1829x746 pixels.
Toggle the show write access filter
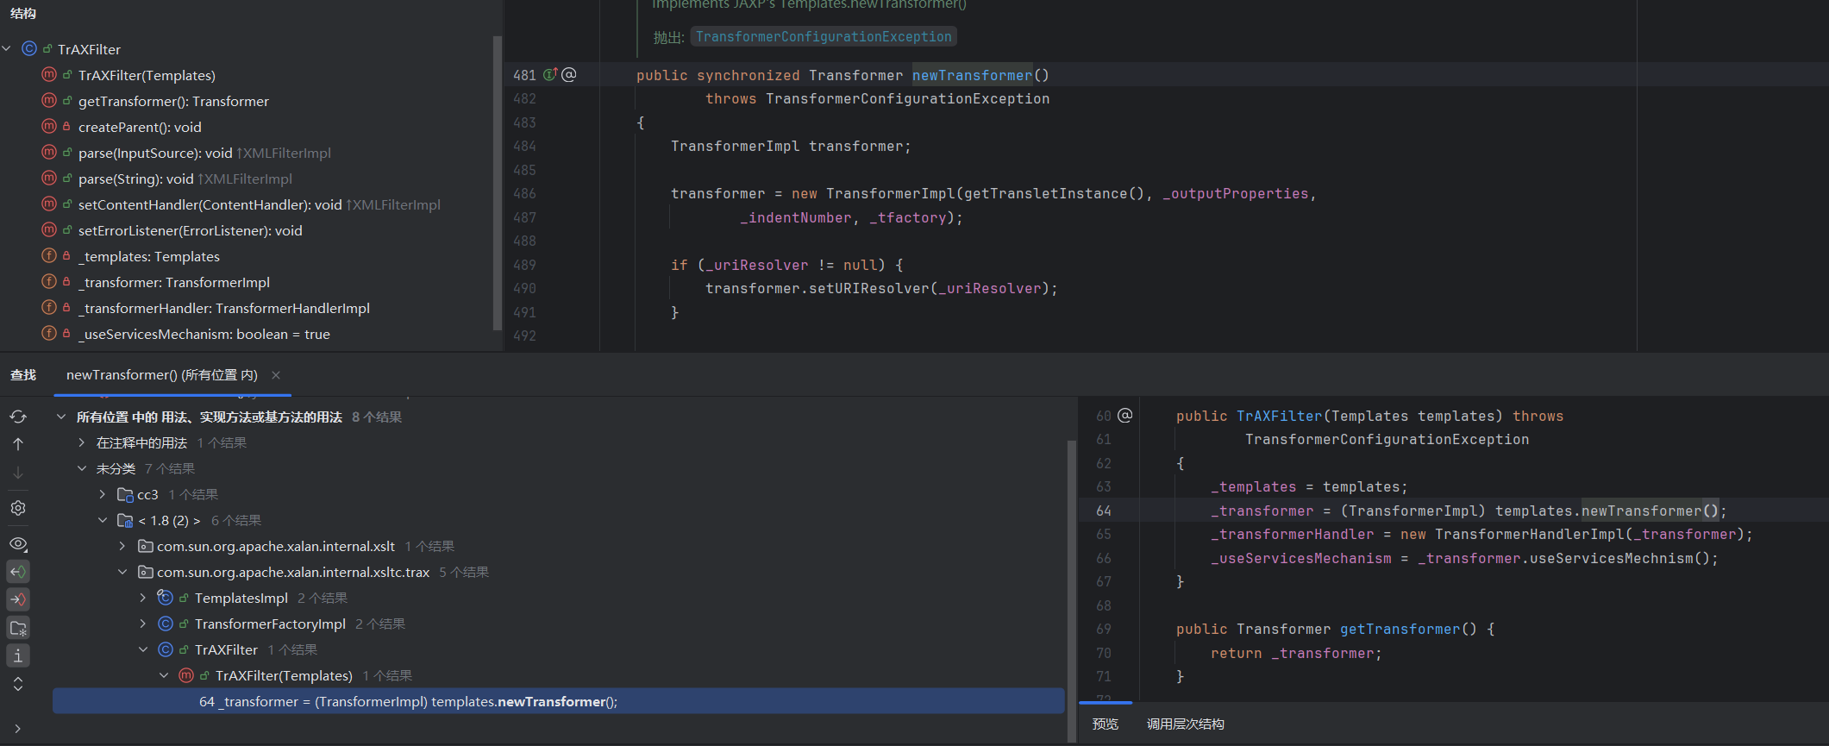(18, 599)
